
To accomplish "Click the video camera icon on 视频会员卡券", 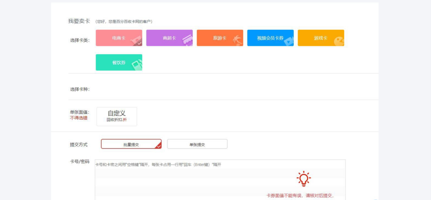I will 288,40.
